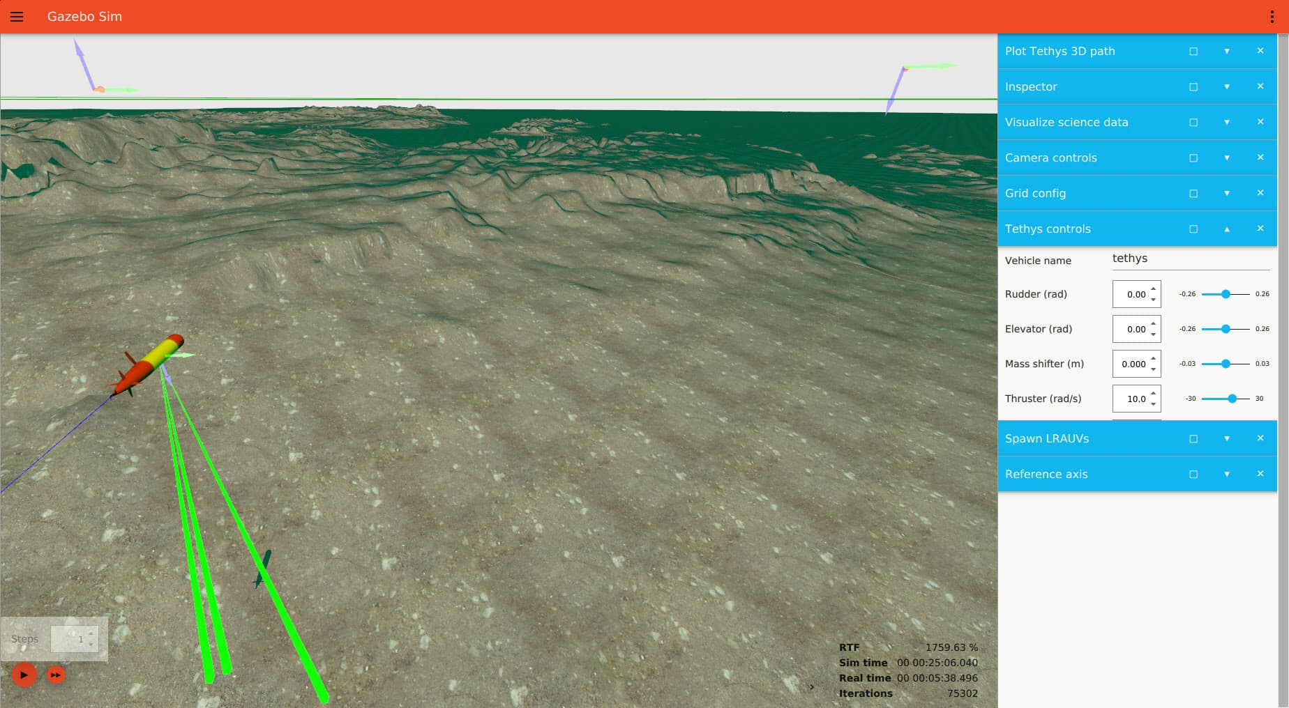
Task: Increase the Thruster value with up arrow
Action: coord(1154,393)
